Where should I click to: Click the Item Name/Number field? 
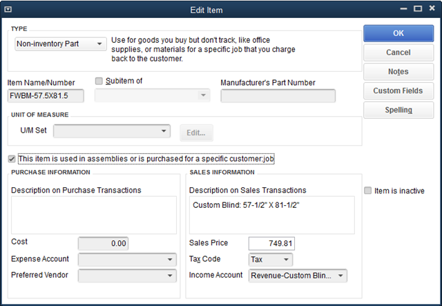pos(46,96)
